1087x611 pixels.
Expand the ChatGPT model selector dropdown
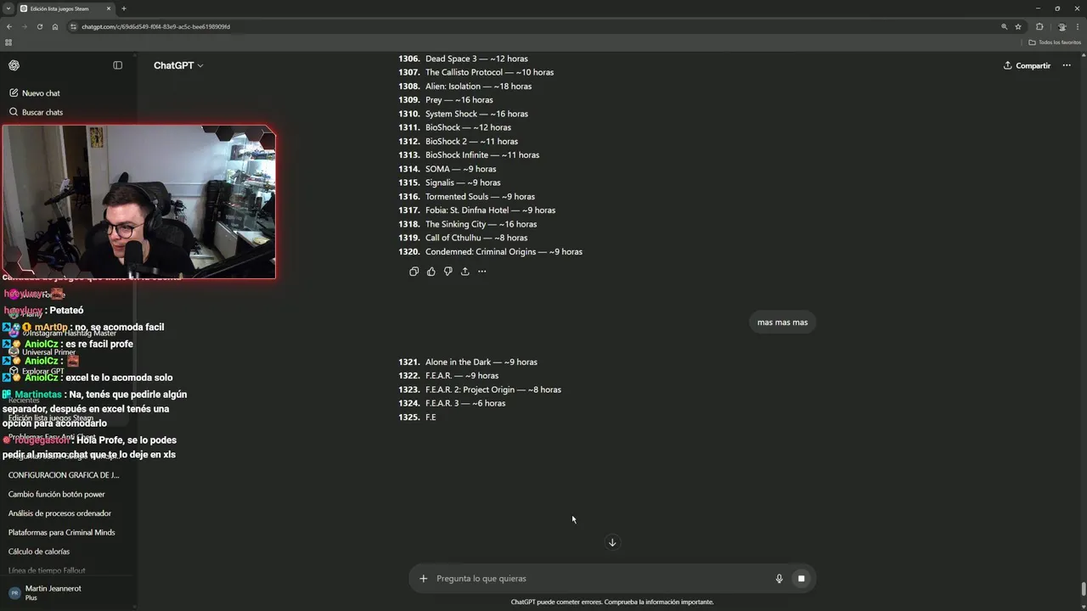click(178, 65)
